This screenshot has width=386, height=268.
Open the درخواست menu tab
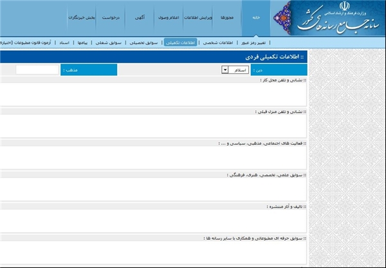[x=111, y=18]
